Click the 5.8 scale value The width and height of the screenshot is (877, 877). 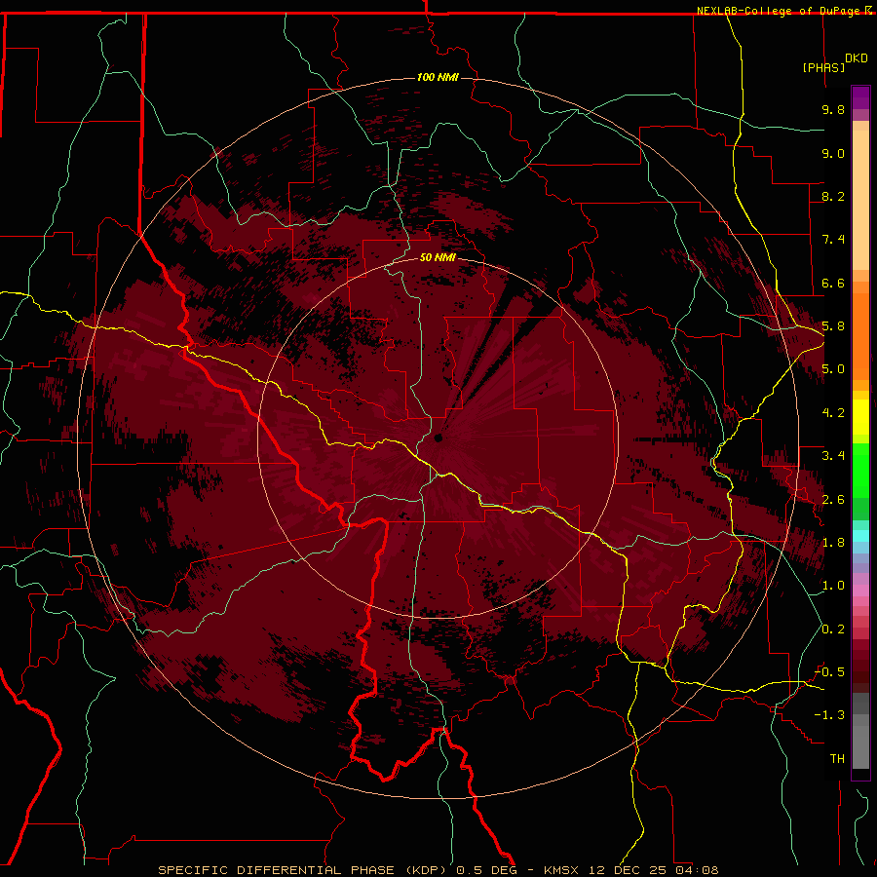click(x=833, y=326)
